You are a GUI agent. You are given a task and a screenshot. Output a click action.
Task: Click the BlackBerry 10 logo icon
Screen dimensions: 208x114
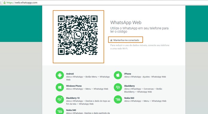(60, 99)
